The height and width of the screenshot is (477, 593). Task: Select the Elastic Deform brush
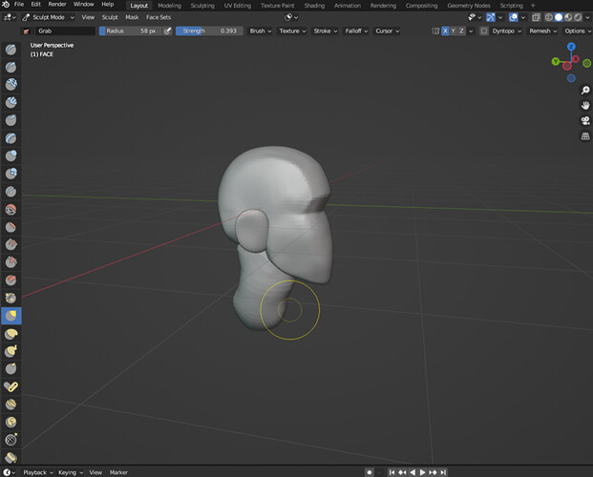(x=11, y=333)
